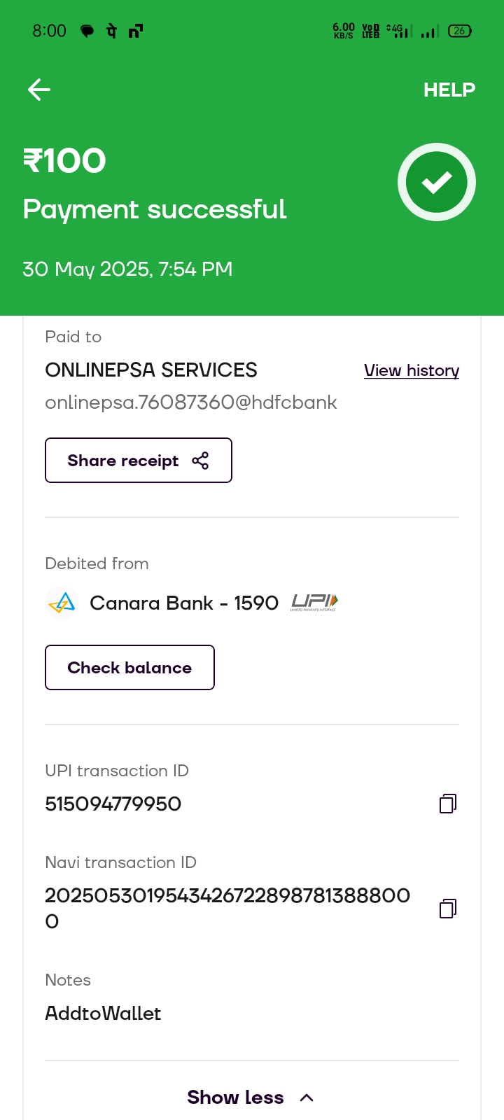Screen dimensions: 504x1120
Task: Tap the Show less chevron arrow
Action: point(307,1098)
